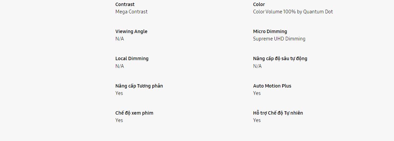Click the Auto Motion Plus label
The width and height of the screenshot is (394, 141).
272,86
